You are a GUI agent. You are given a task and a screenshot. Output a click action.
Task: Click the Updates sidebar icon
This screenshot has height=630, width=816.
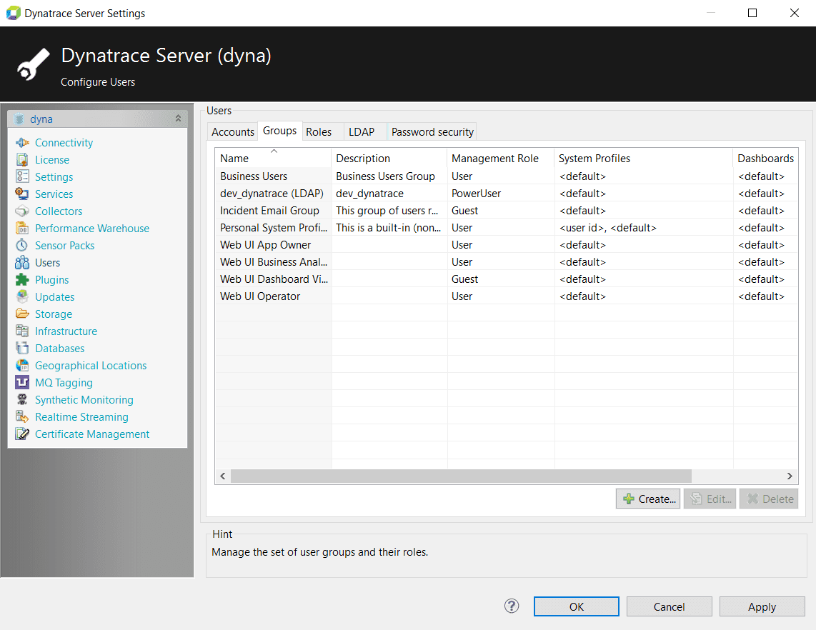tap(22, 297)
